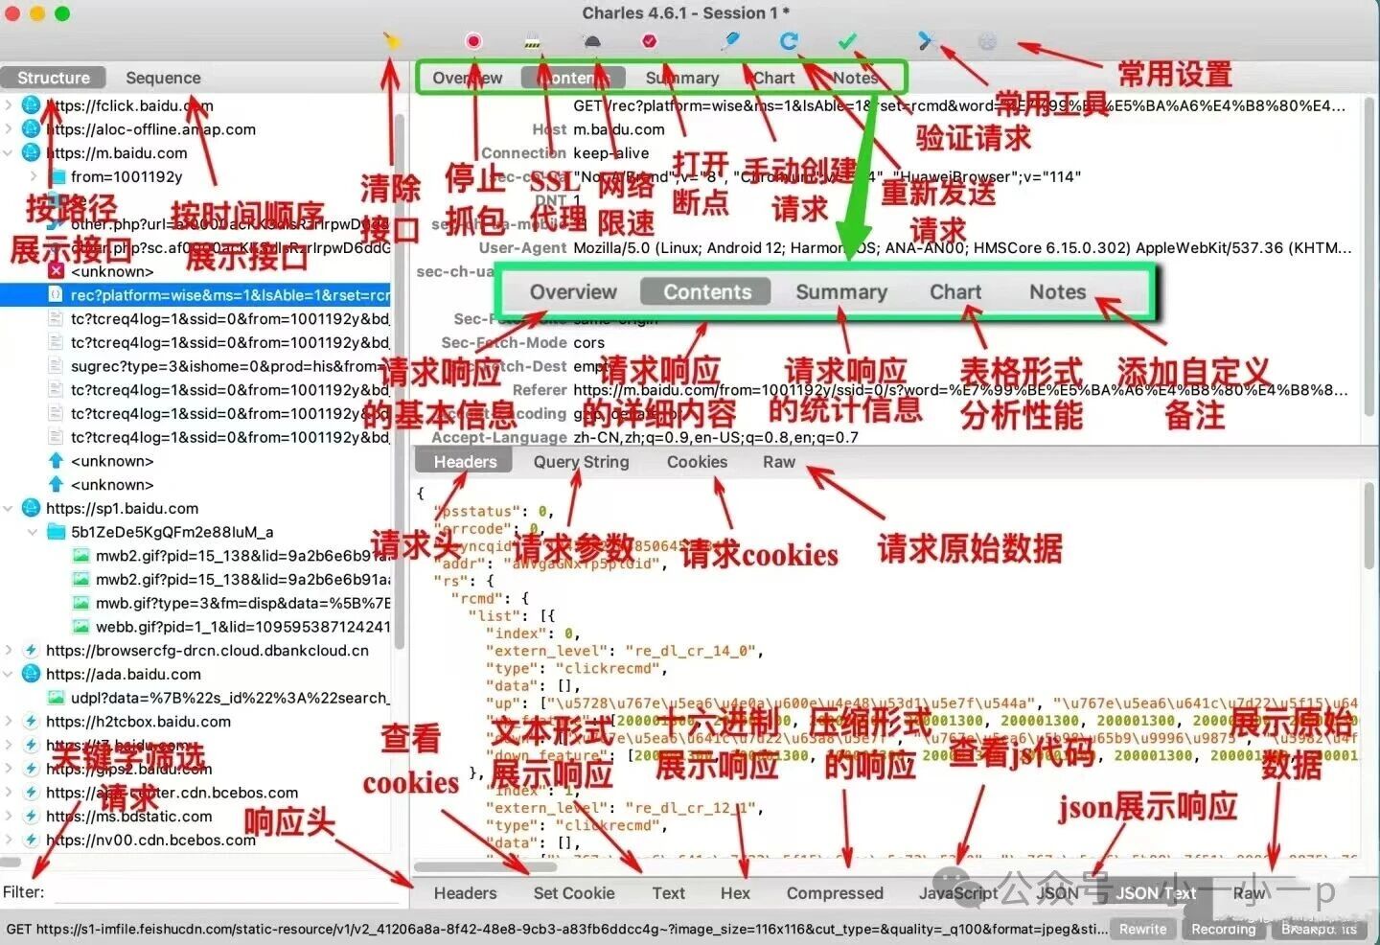Expand the from=1001192y folder

point(34,176)
